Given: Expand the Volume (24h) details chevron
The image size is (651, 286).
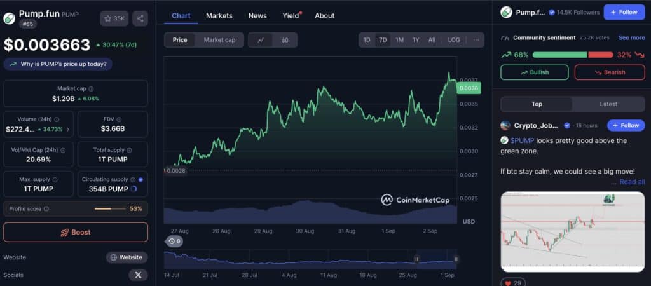Looking at the screenshot, I should (68, 130).
